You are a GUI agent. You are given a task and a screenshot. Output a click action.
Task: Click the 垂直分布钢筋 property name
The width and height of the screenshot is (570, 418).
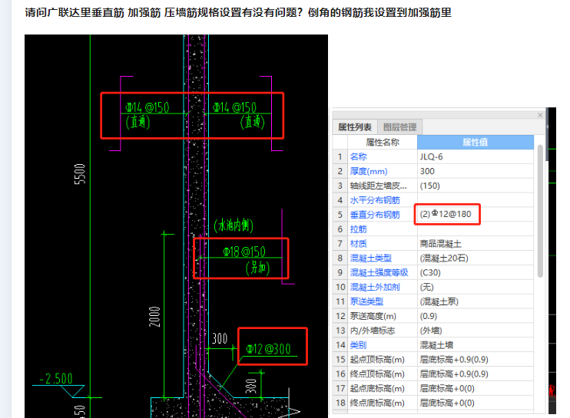375,215
